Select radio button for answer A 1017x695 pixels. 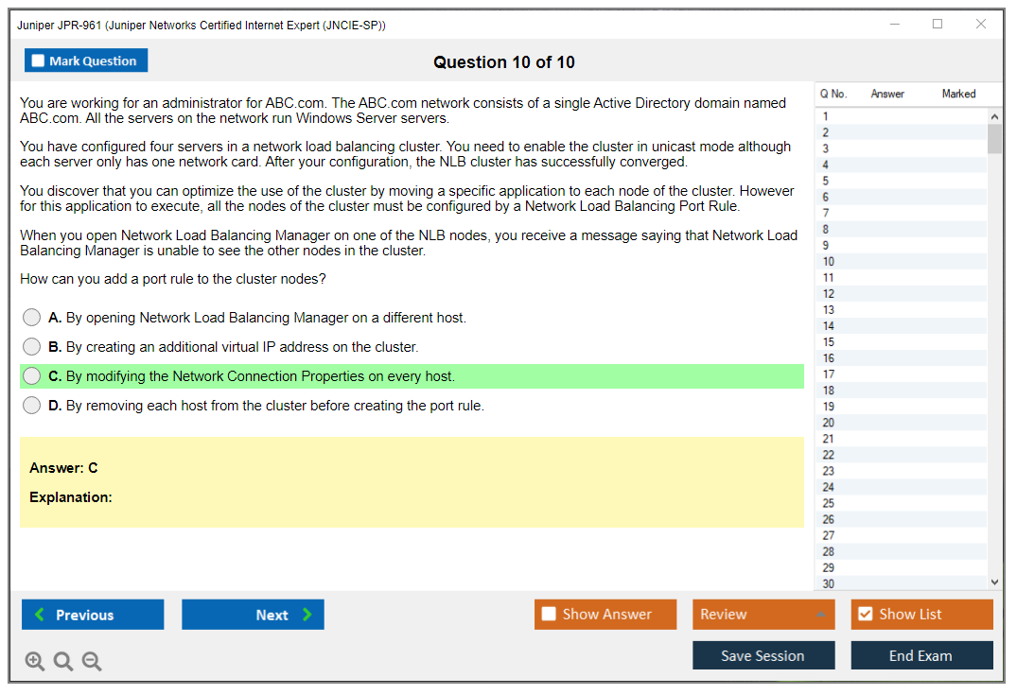(x=32, y=318)
